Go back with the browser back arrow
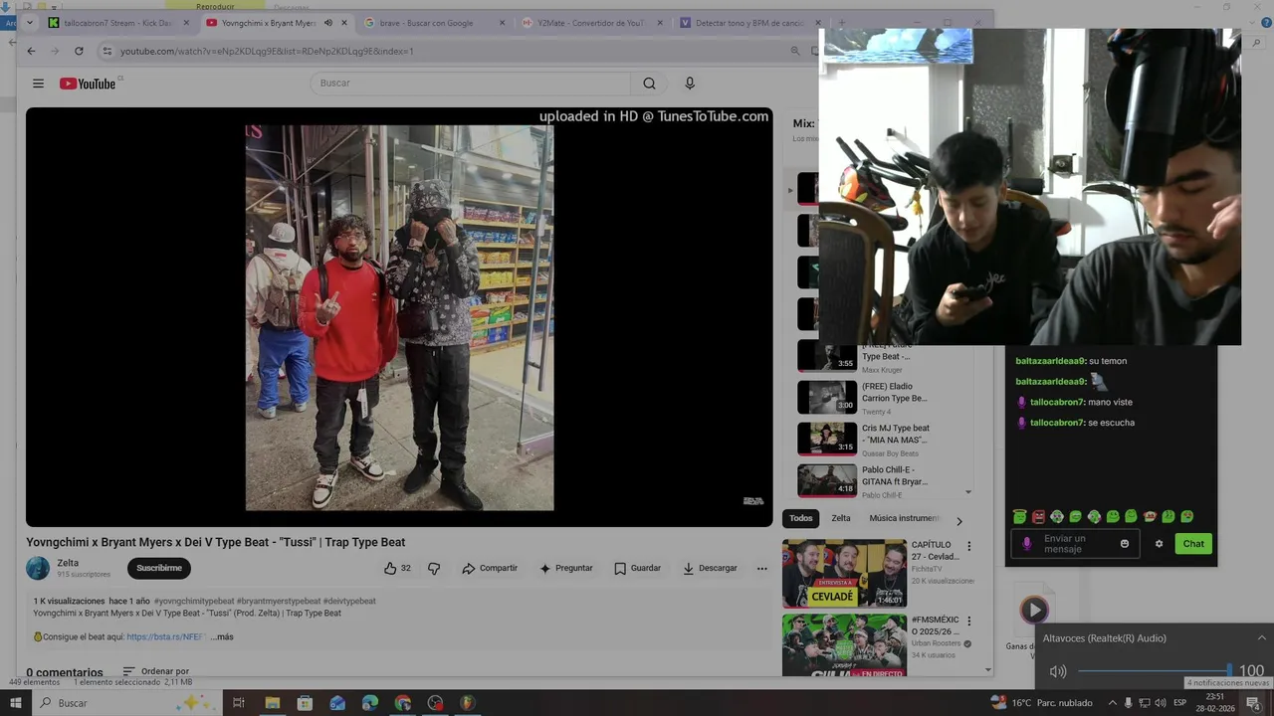Viewport: 1274px width, 716px height. coord(31,51)
